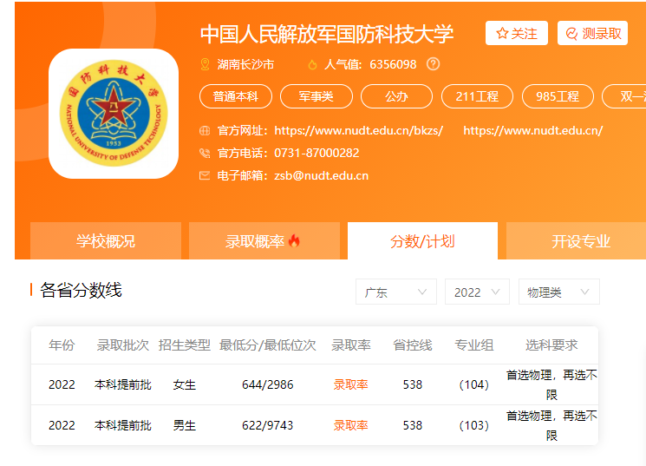
Task: Open the bkzs admissions website link
Action: (358, 131)
